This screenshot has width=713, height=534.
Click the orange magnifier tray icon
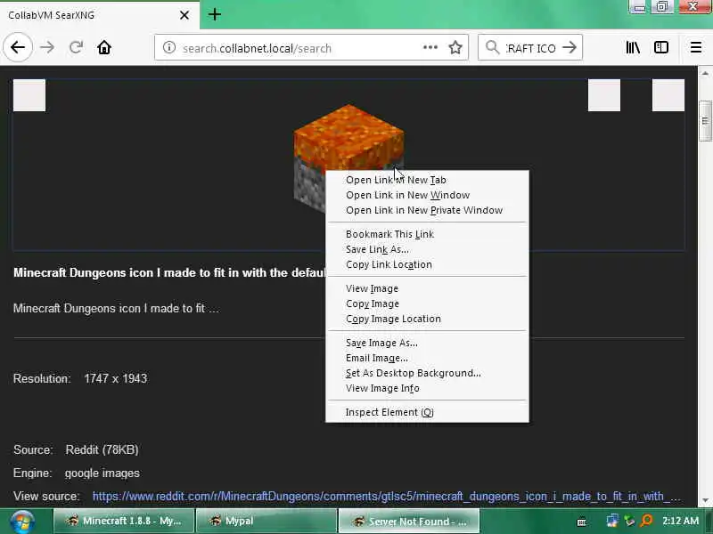coord(646,521)
